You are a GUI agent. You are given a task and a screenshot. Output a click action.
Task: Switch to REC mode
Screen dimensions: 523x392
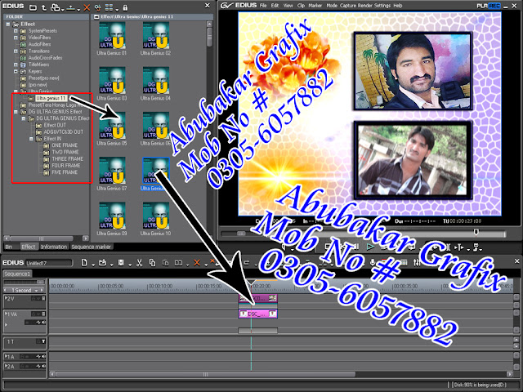point(494,6)
